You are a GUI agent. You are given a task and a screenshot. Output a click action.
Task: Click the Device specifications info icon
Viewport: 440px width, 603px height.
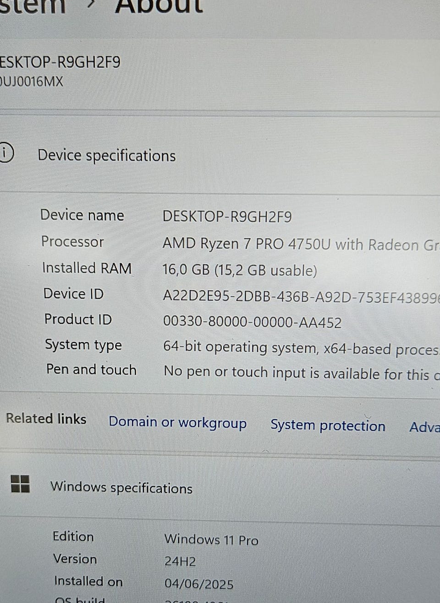click(x=6, y=152)
